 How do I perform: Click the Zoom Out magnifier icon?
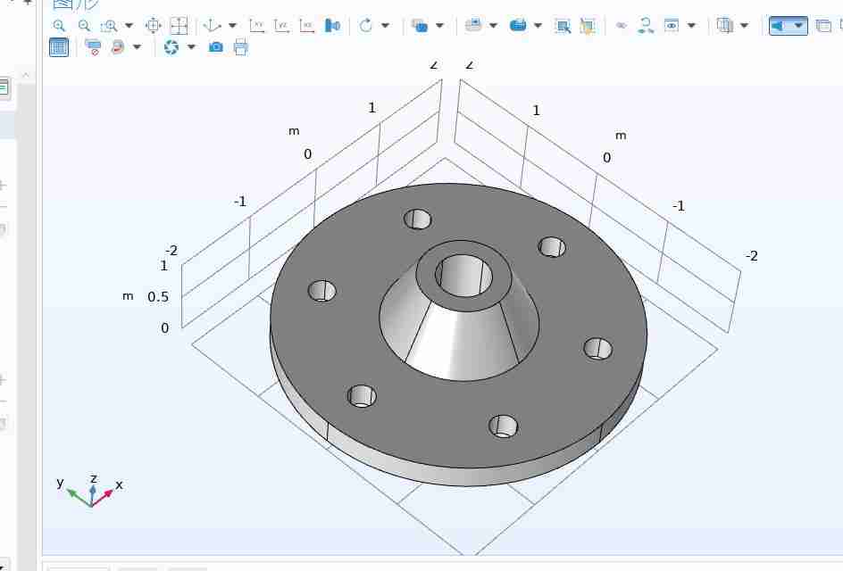(84, 26)
